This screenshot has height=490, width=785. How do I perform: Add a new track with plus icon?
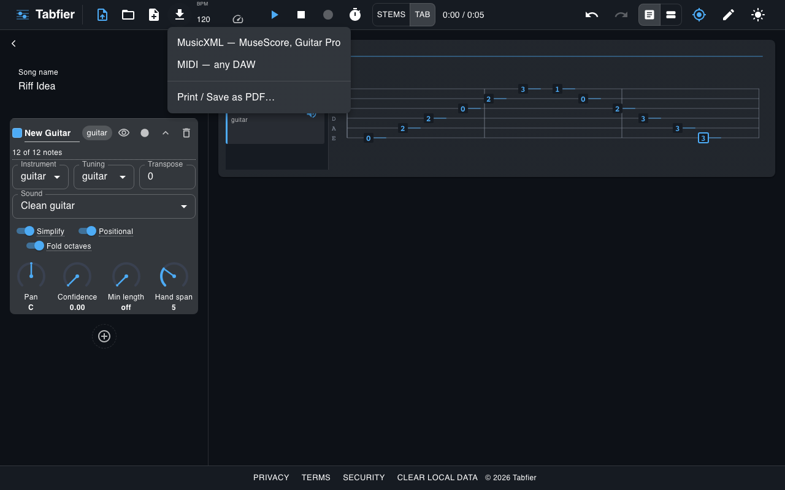coord(104,336)
